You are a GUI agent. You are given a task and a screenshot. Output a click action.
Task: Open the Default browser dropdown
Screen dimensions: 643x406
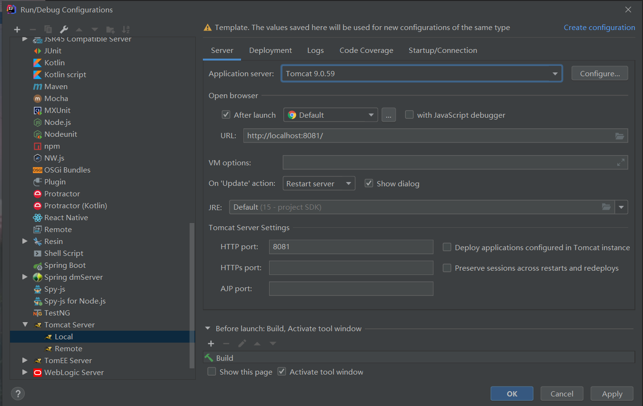point(331,115)
